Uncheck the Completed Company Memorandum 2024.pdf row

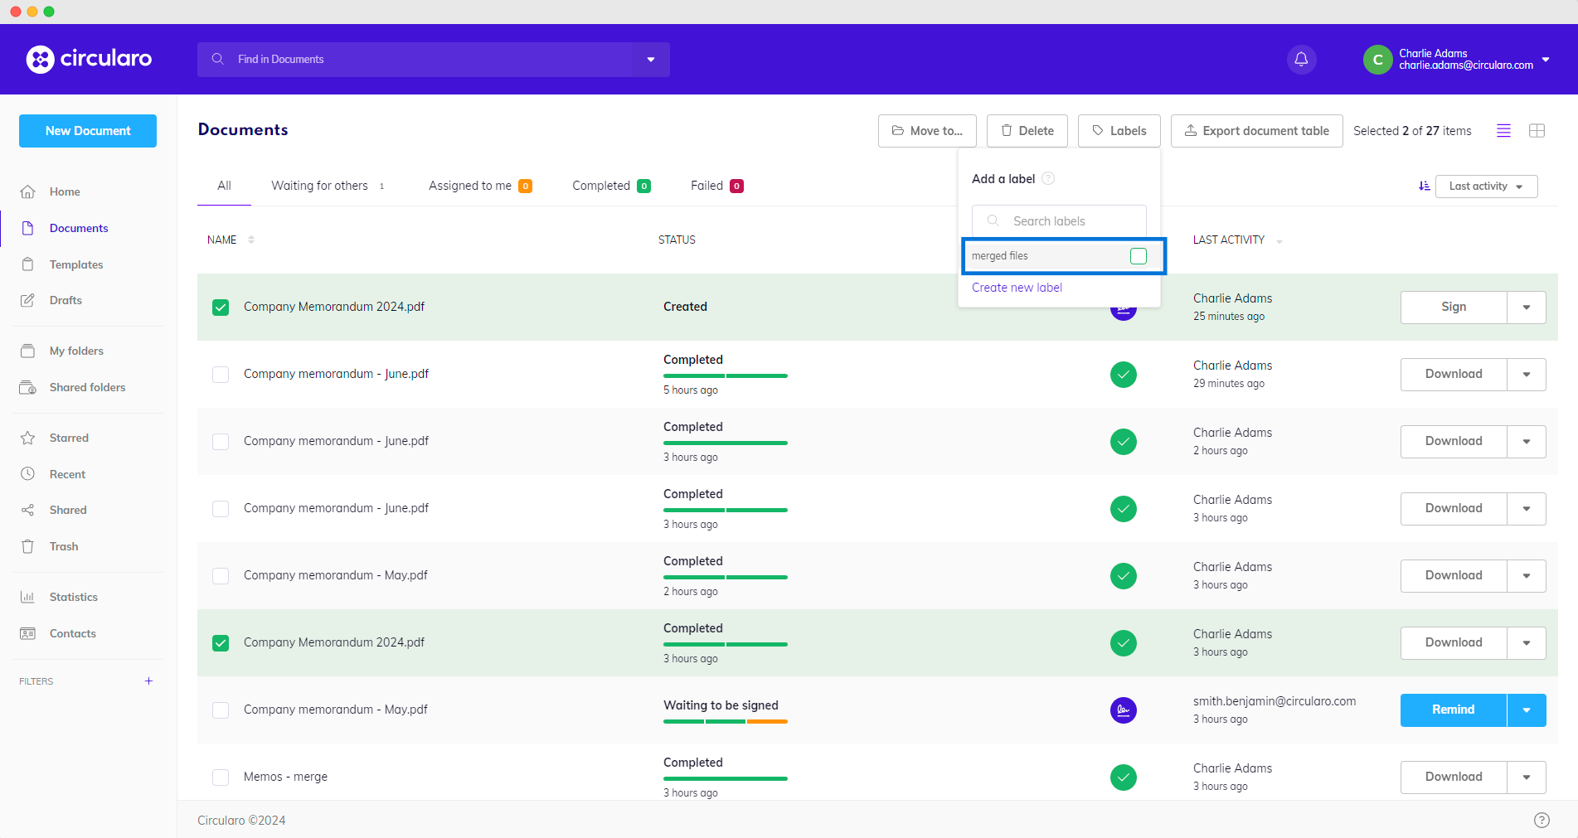tap(221, 643)
